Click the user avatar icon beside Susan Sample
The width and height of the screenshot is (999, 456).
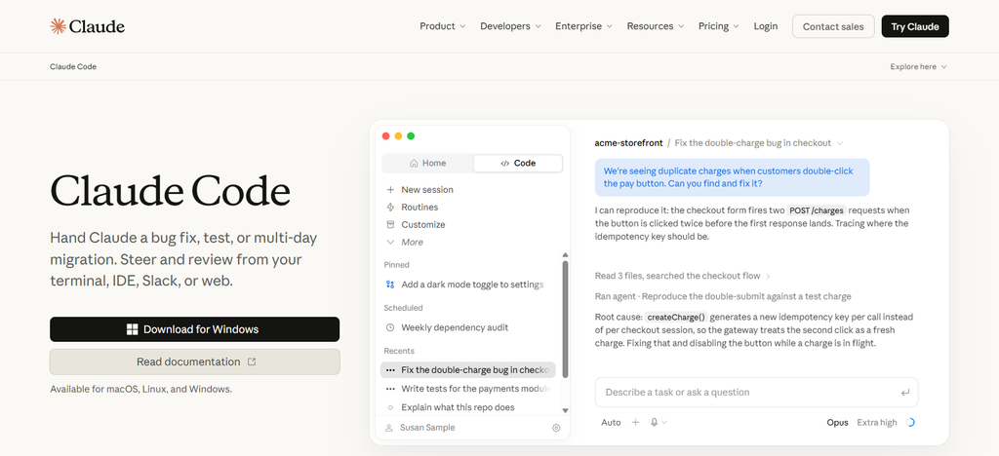[388, 428]
